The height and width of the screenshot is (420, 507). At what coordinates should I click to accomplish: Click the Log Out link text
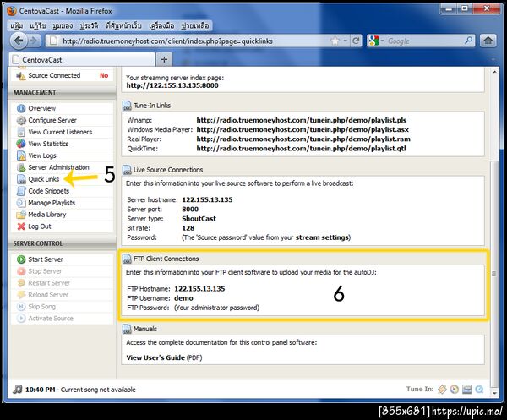pos(40,226)
